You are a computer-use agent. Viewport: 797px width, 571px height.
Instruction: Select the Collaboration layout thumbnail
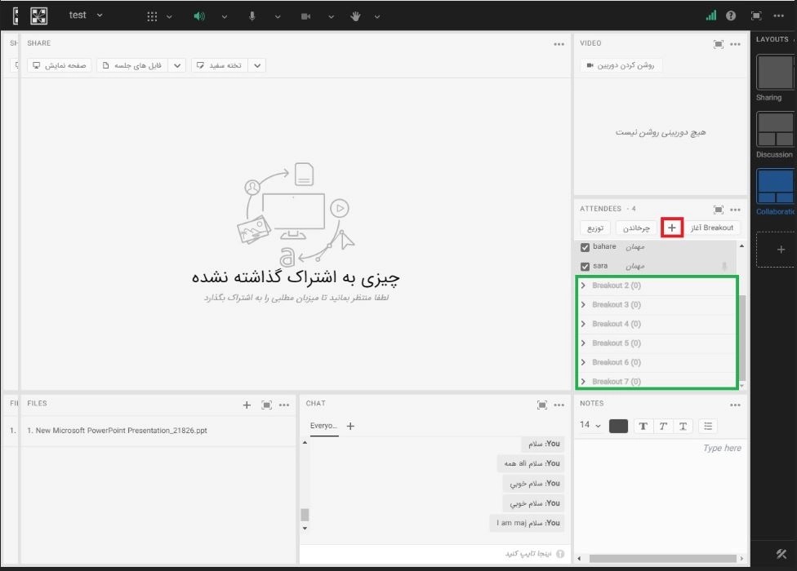(775, 186)
